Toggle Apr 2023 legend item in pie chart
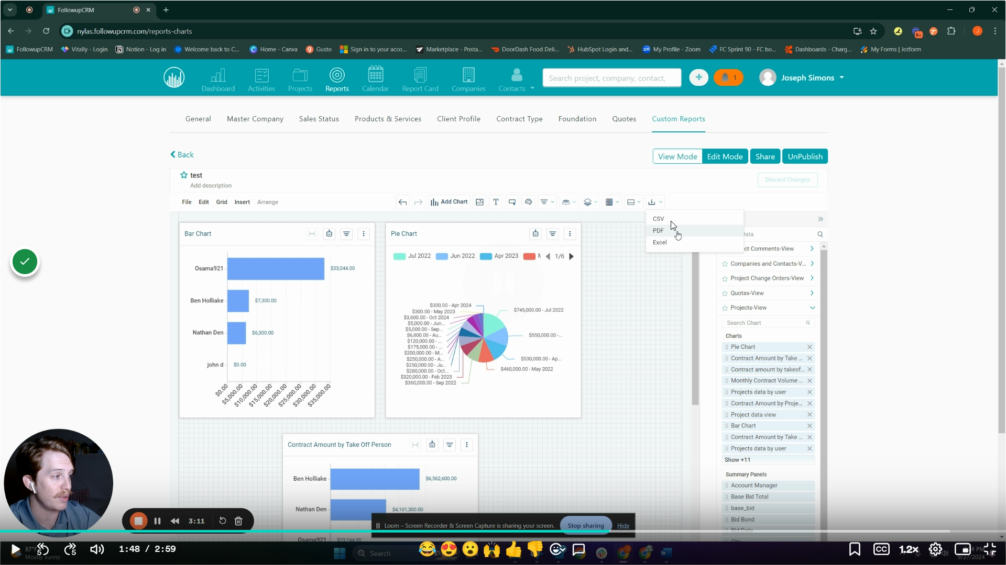 [x=499, y=256]
